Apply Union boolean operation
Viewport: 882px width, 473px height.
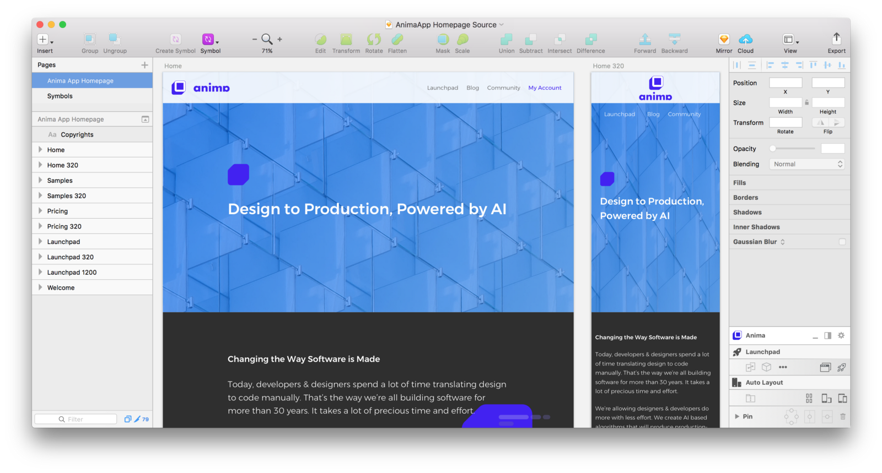(506, 39)
